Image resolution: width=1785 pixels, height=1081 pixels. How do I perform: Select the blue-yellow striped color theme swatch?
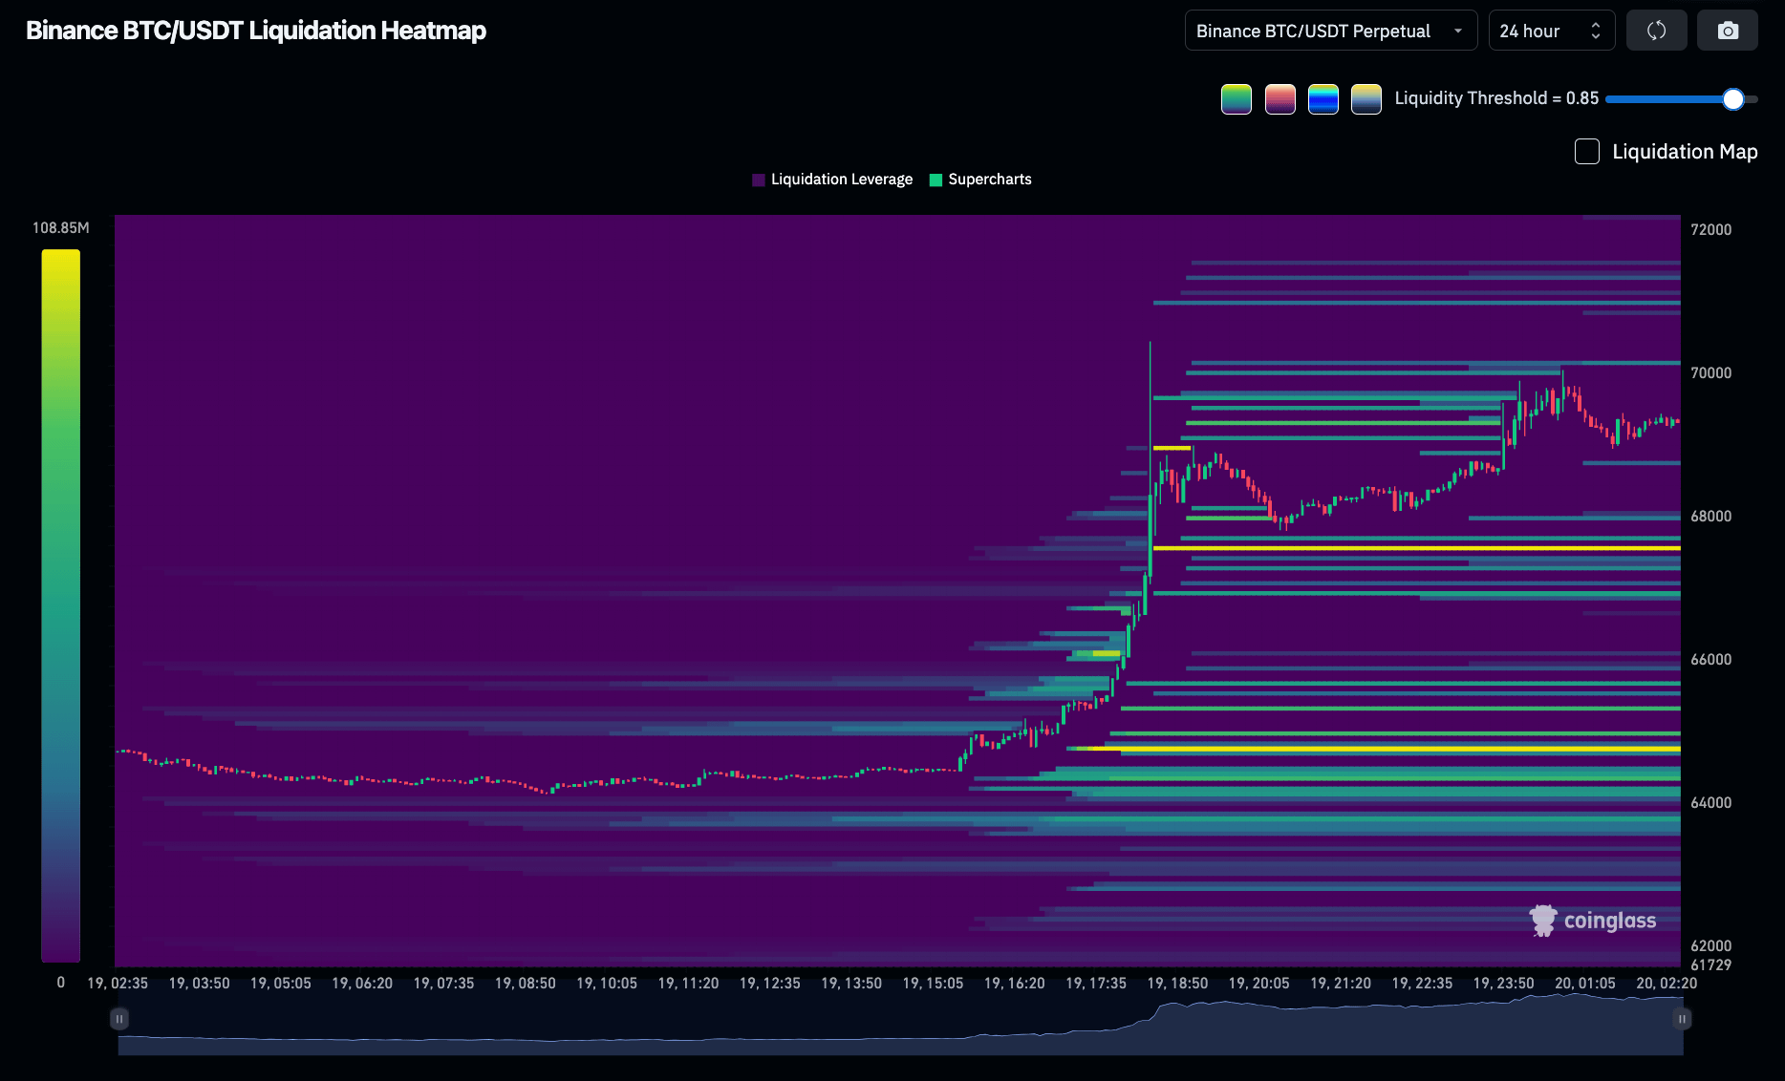(x=1323, y=99)
